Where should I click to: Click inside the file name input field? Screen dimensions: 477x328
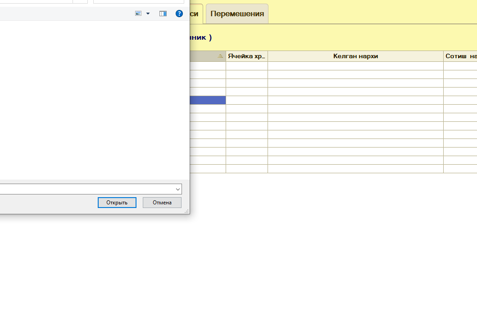click(86, 189)
